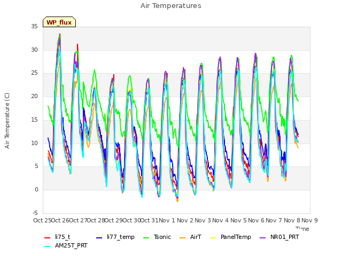Click the yellow PanelTemp legend swatch

[x=213, y=238]
